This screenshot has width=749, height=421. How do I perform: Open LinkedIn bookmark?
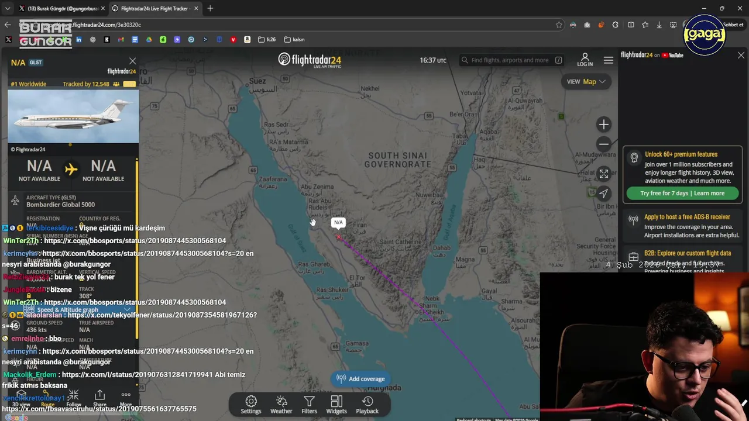click(78, 40)
